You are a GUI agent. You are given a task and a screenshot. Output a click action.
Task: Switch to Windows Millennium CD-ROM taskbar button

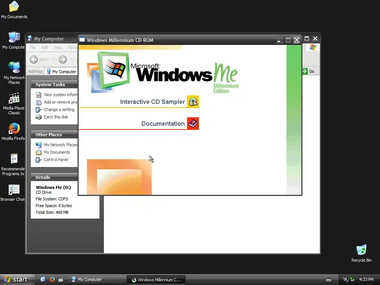click(156, 280)
